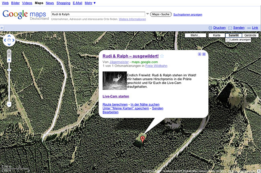Pan the map up with the arrow

click(x=9, y=36)
